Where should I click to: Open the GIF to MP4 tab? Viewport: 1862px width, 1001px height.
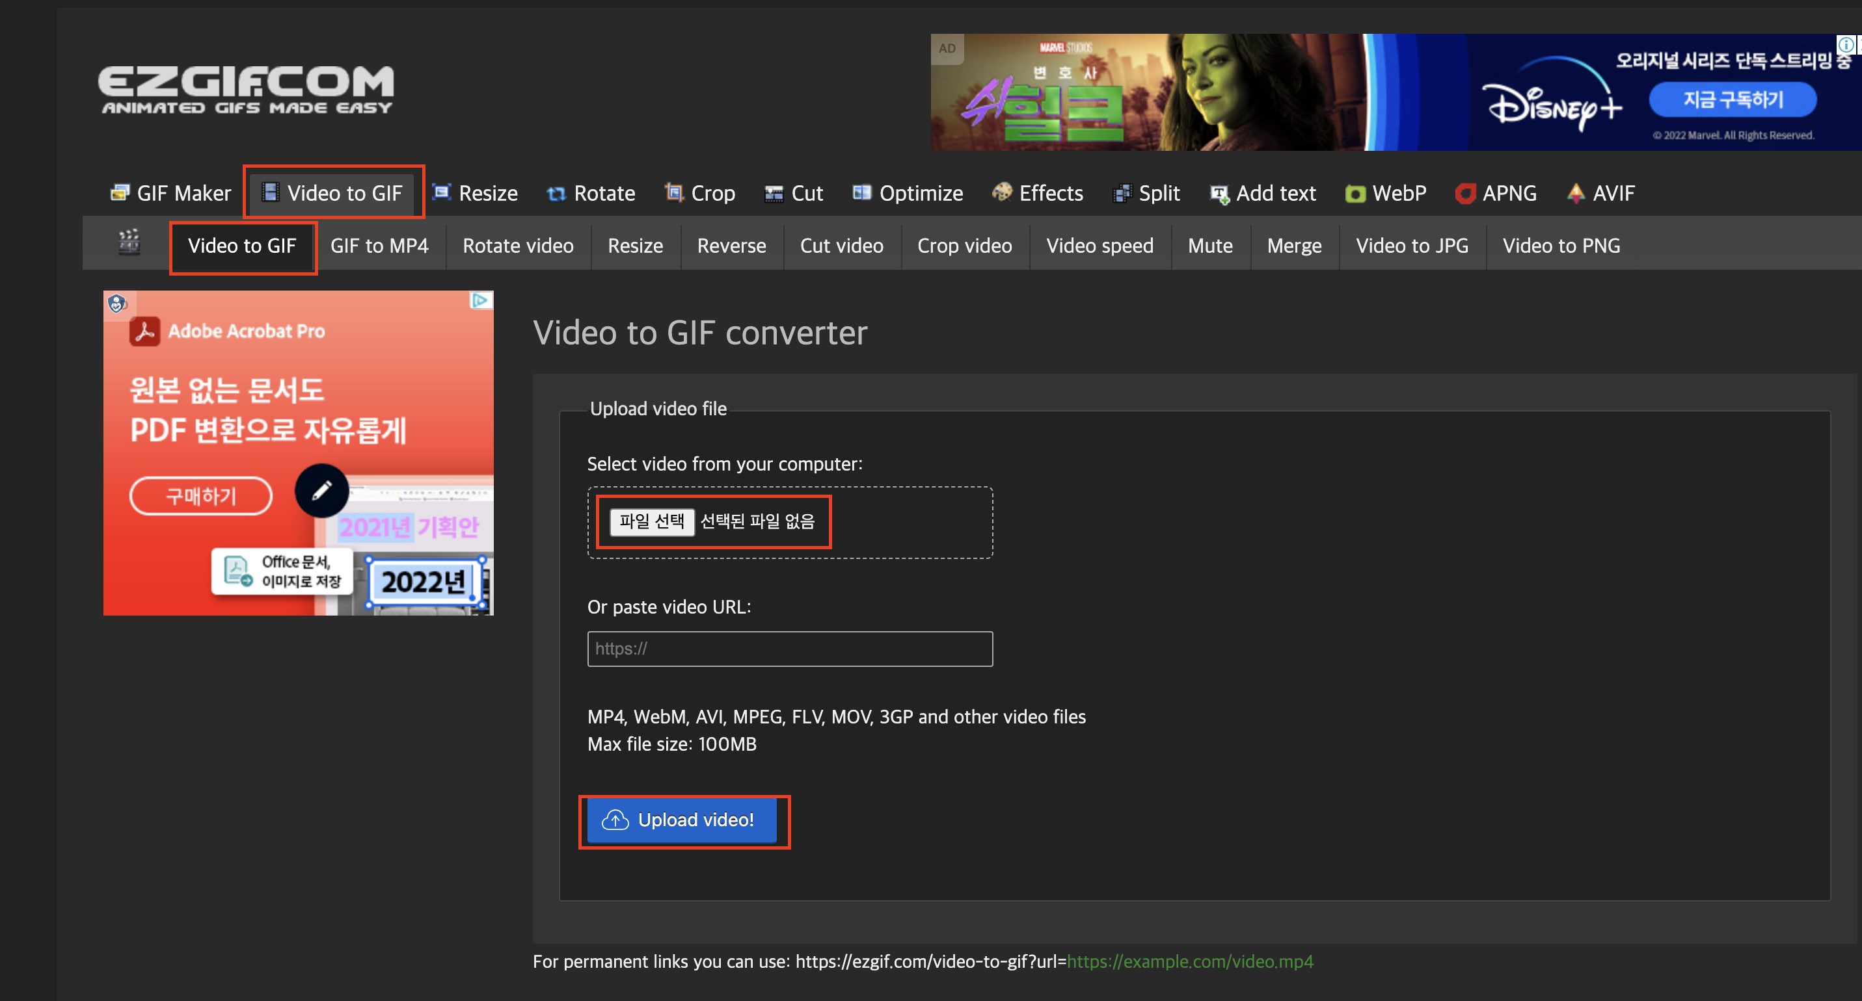[x=379, y=246]
